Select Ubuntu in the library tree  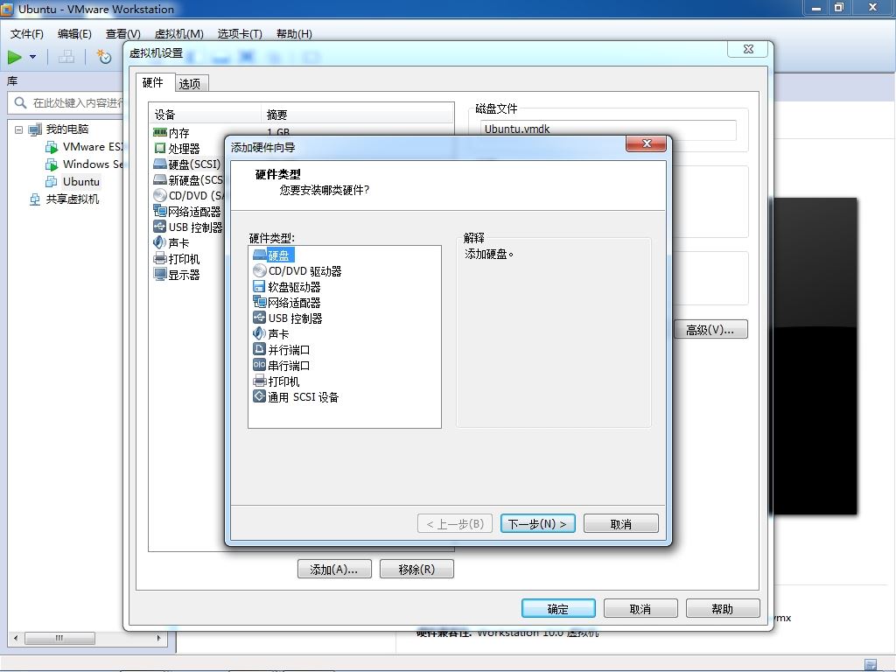[81, 182]
